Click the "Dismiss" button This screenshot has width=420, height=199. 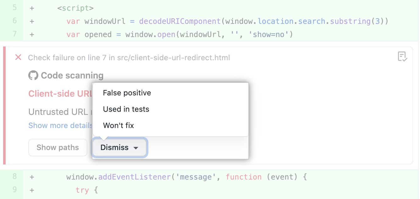(115, 148)
